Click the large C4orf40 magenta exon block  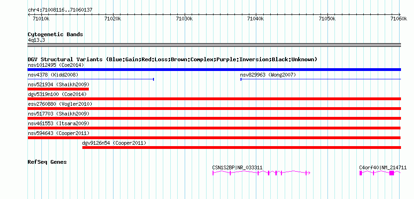(392, 173)
